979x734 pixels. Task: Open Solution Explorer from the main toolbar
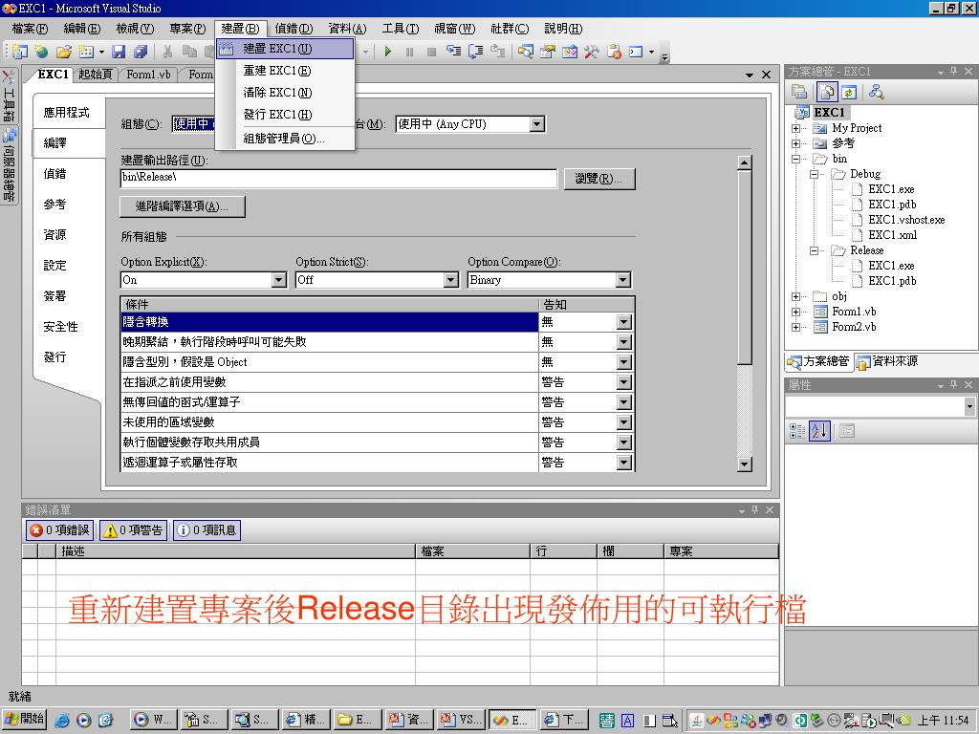[525, 52]
